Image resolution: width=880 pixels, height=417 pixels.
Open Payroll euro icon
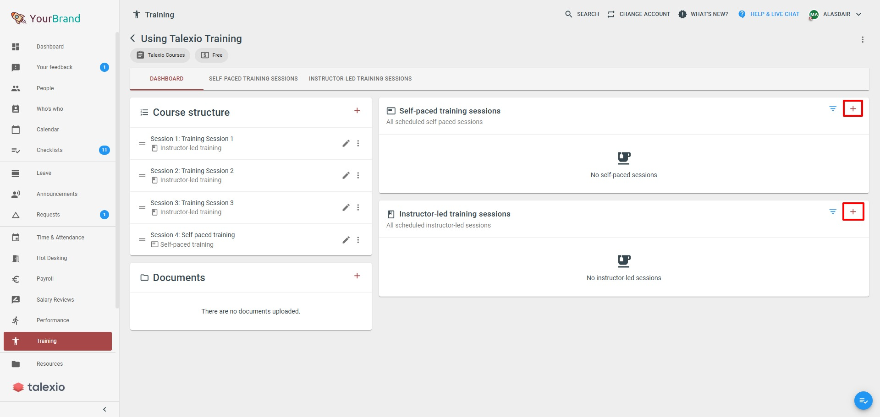tap(16, 279)
